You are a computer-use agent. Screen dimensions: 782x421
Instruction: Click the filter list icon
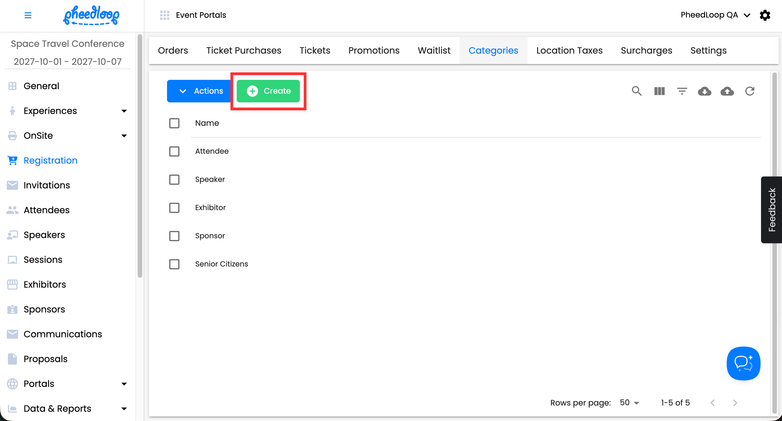pos(682,91)
